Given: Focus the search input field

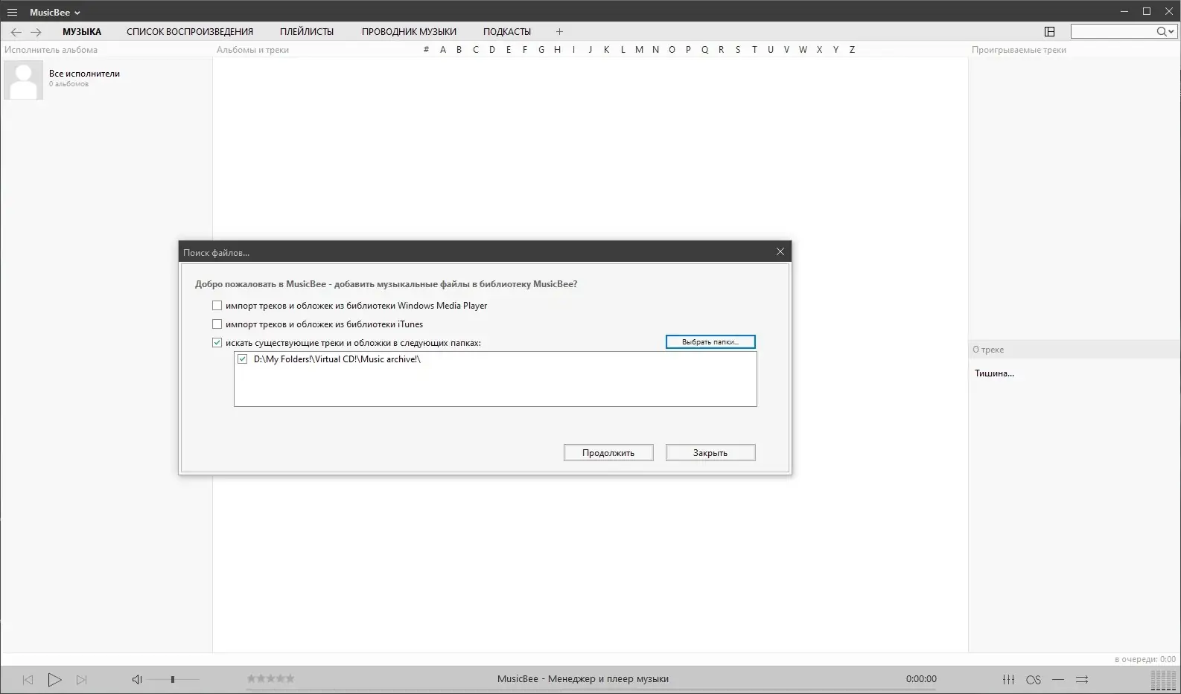Looking at the screenshot, I should click(x=1112, y=31).
